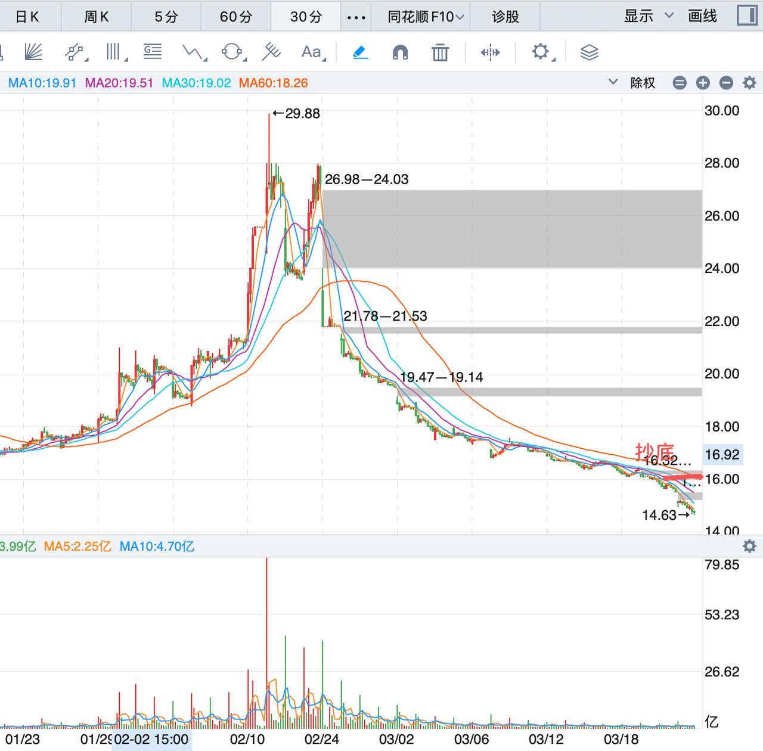Screen dimensions: 763x751
Task: Click the second round minus button
Action: 726,83
